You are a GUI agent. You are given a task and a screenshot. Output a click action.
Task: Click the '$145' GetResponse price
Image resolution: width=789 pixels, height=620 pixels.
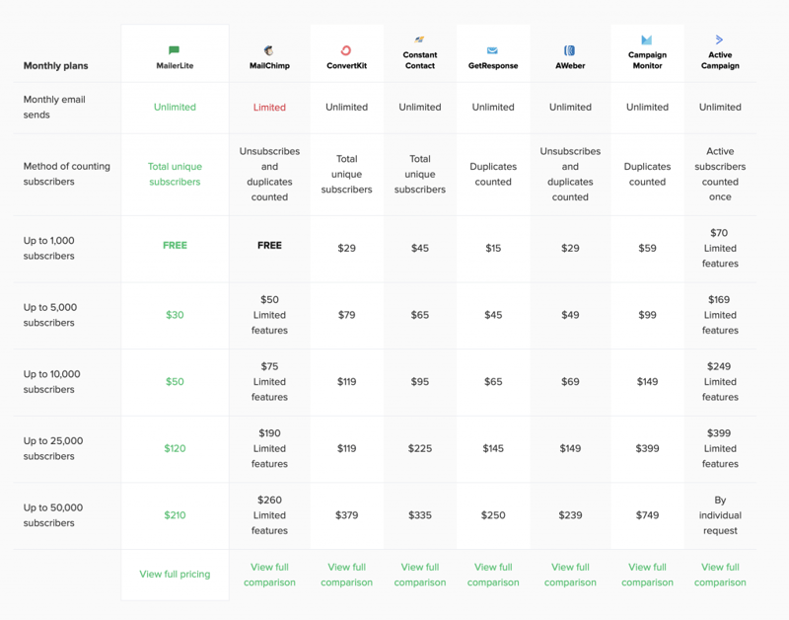pyautogui.click(x=493, y=448)
